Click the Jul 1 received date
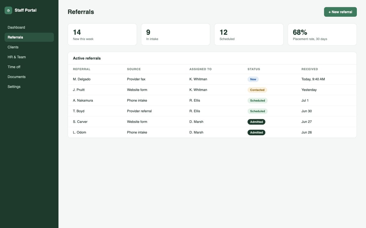 (x=305, y=100)
